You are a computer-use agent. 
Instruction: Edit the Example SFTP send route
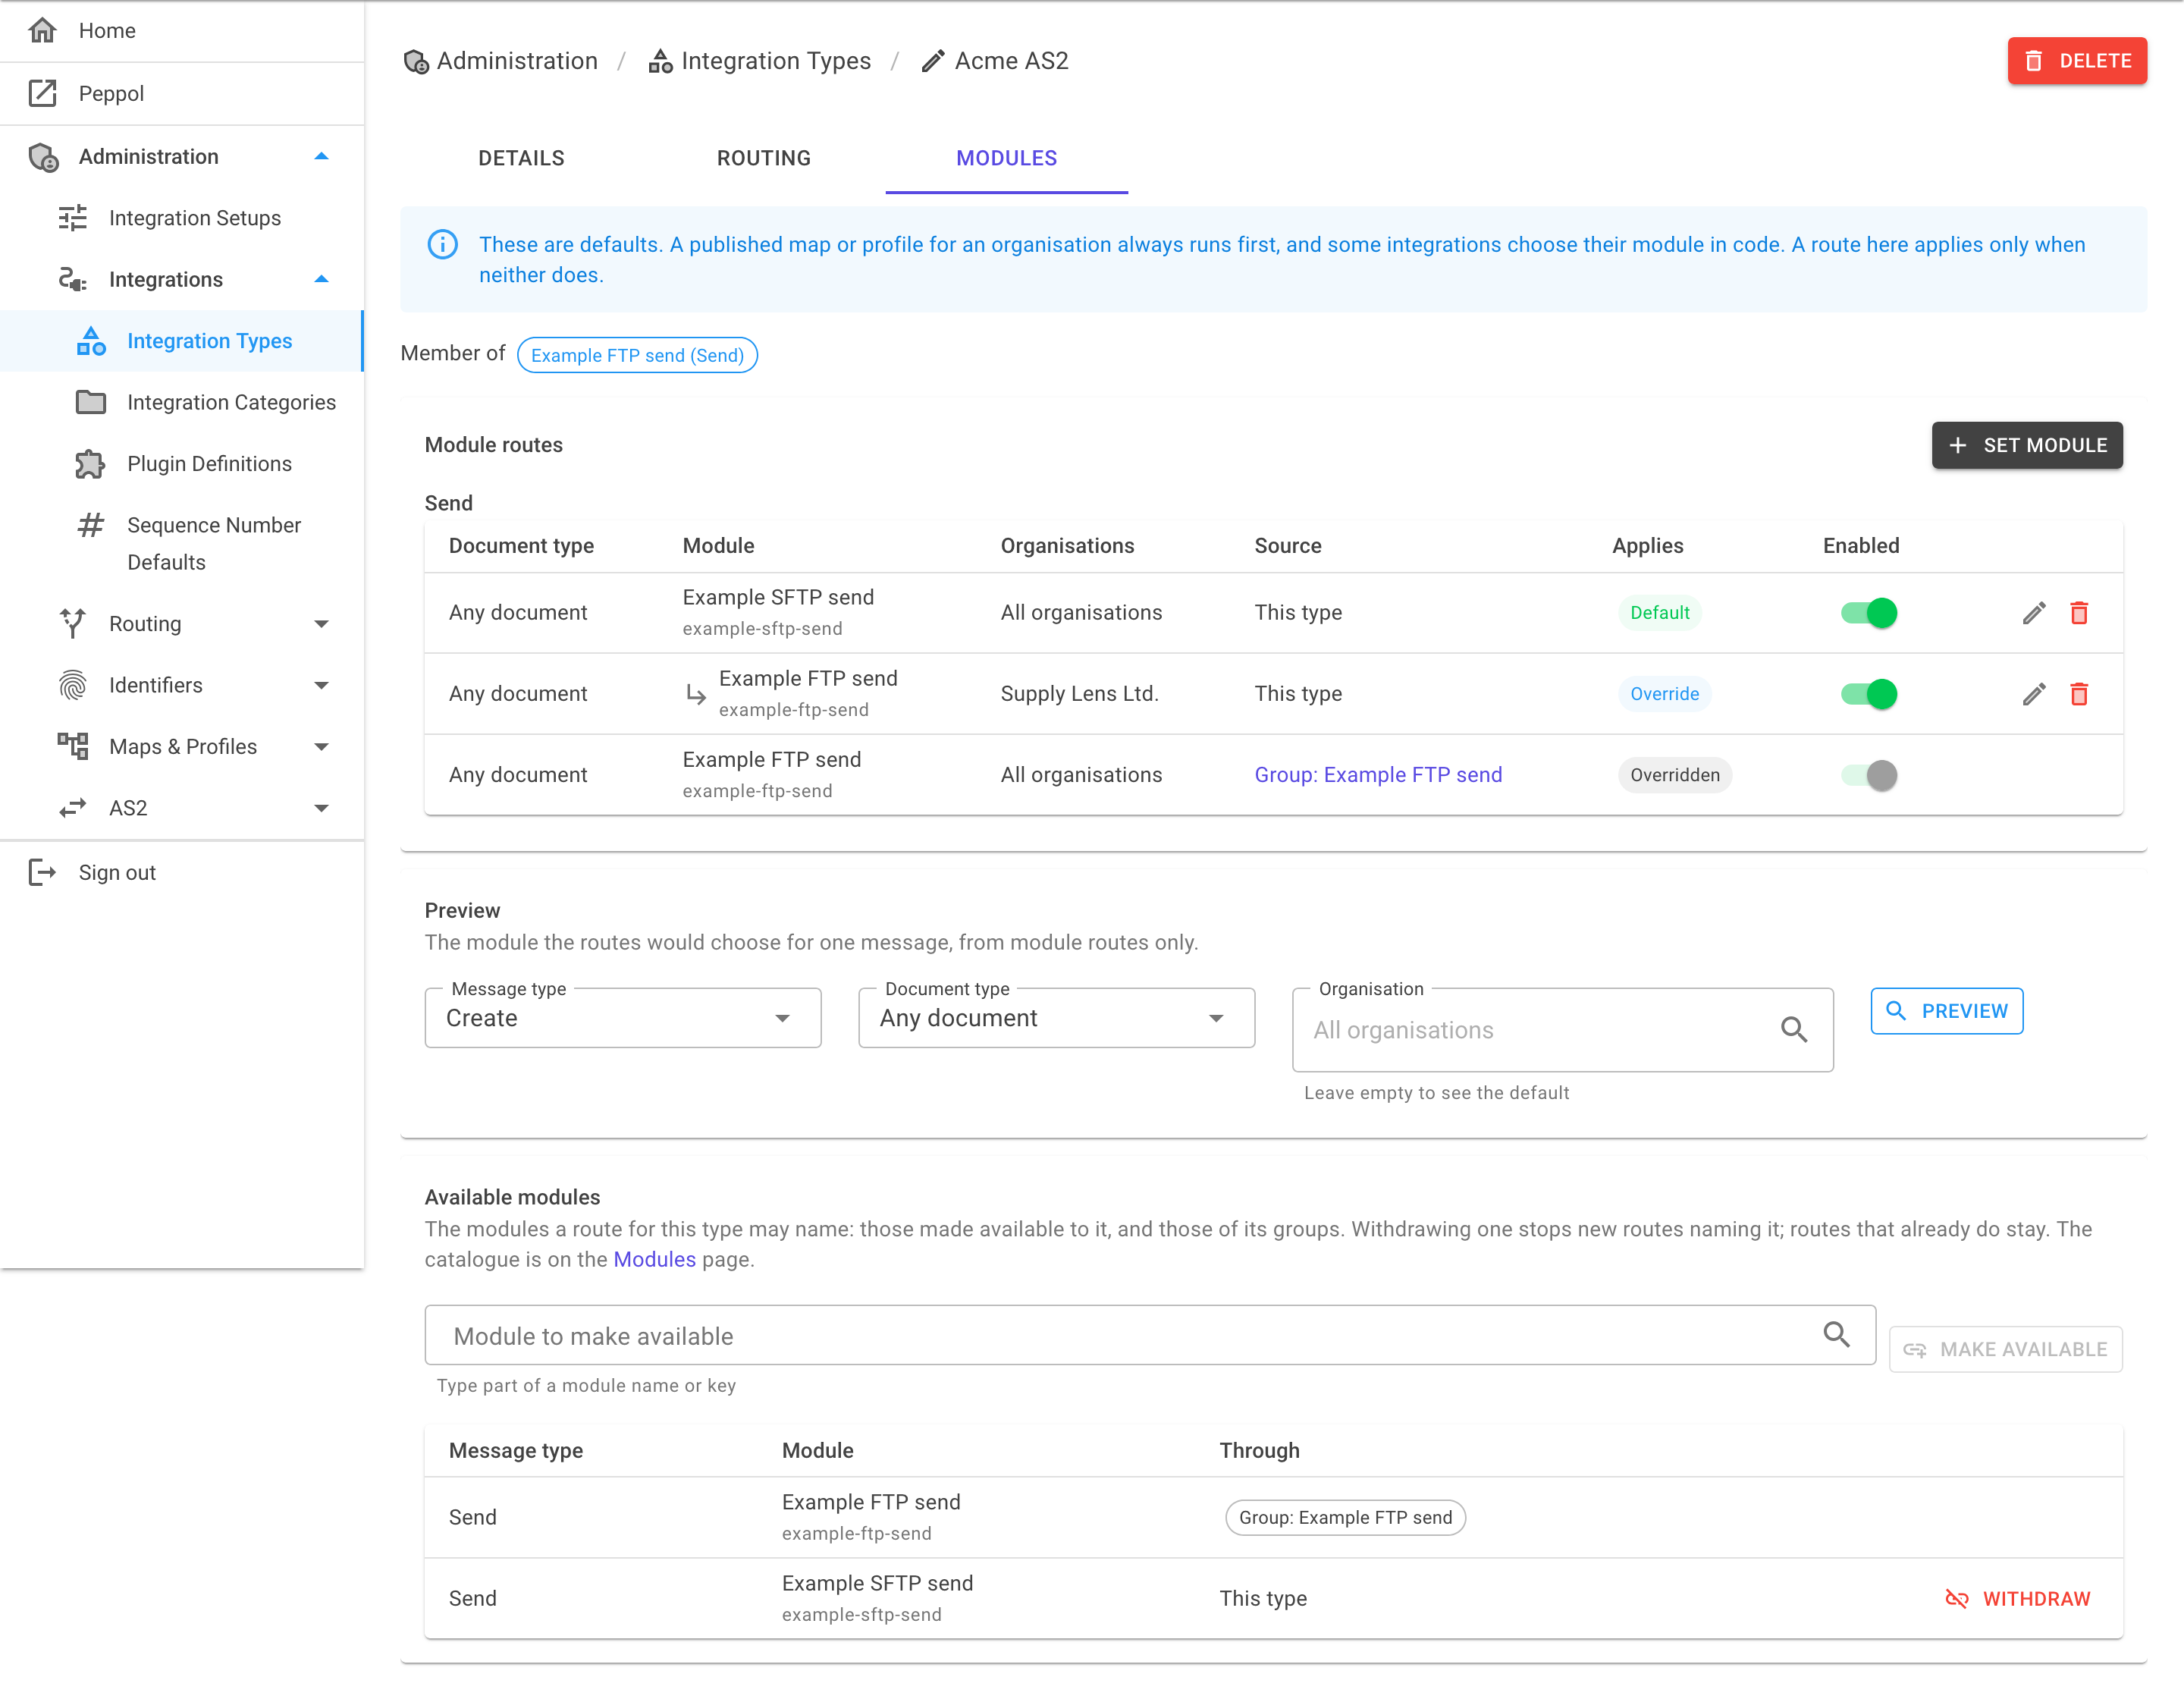(2034, 613)
